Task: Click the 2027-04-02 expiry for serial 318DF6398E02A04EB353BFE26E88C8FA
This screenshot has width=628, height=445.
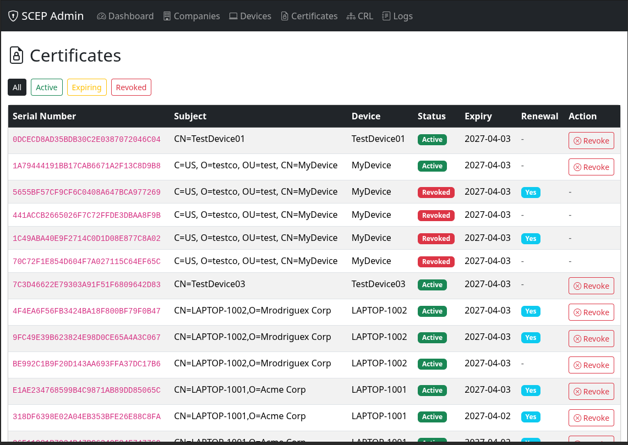Action: (x=488, y=416)
